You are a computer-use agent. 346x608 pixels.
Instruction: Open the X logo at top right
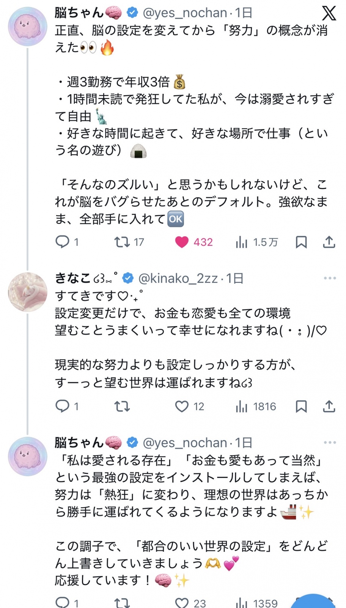330,13
